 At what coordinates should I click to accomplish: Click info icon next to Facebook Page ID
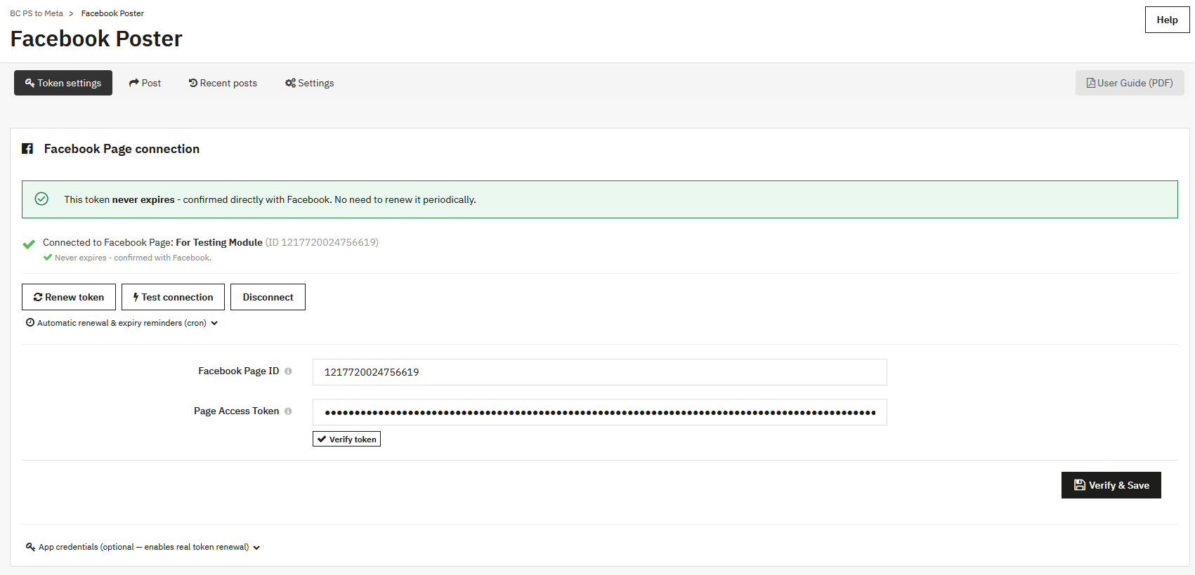[x=288, y=371]
